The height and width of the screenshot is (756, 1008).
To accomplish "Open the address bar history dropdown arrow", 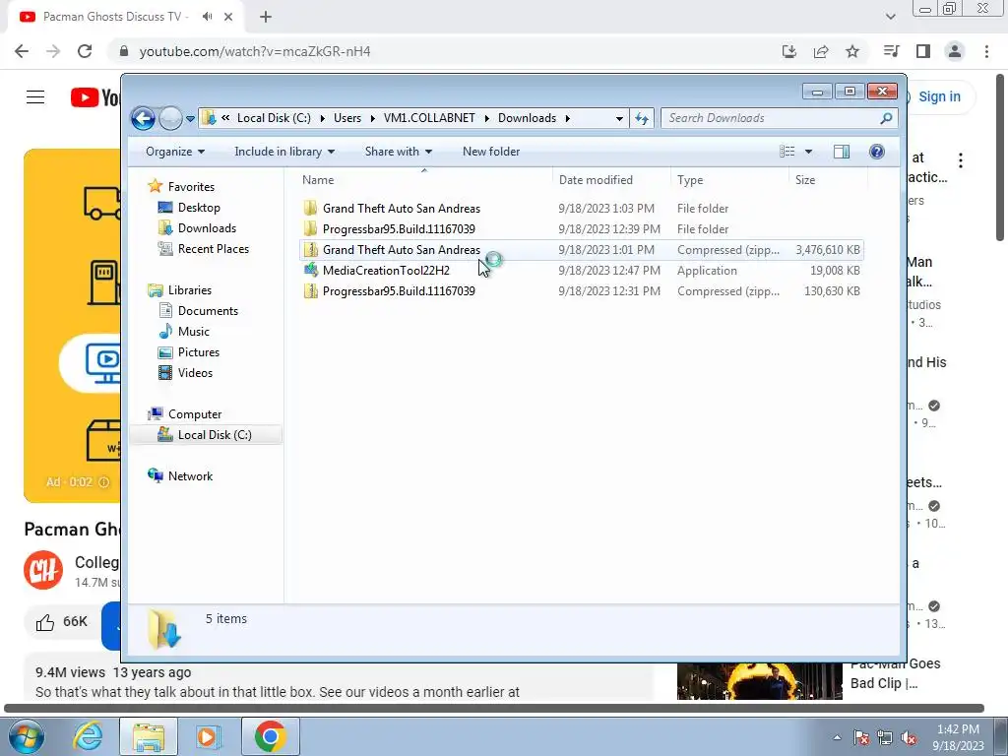I will point(619,118).
